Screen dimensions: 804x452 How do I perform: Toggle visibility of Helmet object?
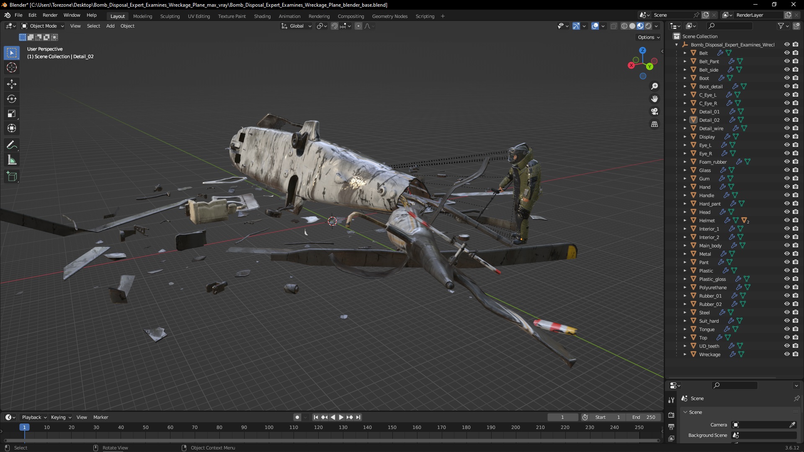(786, 220)
